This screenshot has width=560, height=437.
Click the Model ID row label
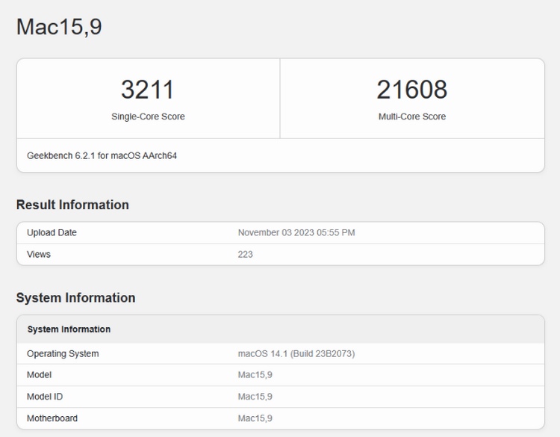click(x=45, y=397)
